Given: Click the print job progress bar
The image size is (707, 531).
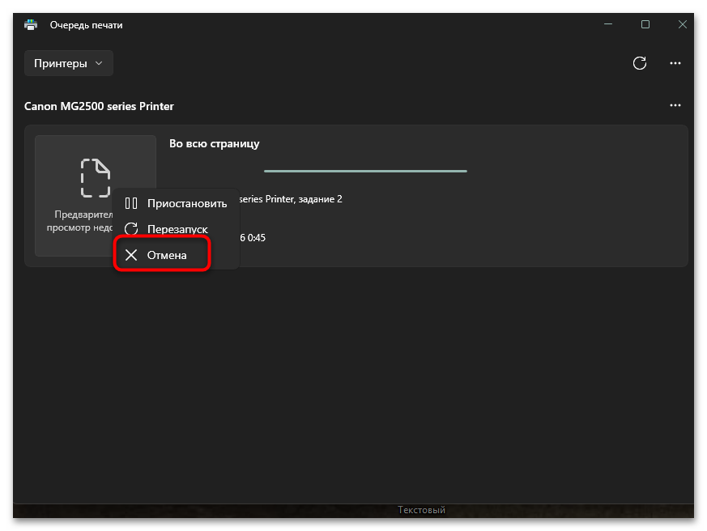Looking at the screenshot, I should pos(365,171).
